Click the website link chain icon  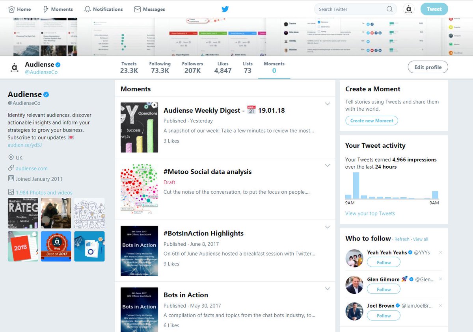click(x=11, y=168)
